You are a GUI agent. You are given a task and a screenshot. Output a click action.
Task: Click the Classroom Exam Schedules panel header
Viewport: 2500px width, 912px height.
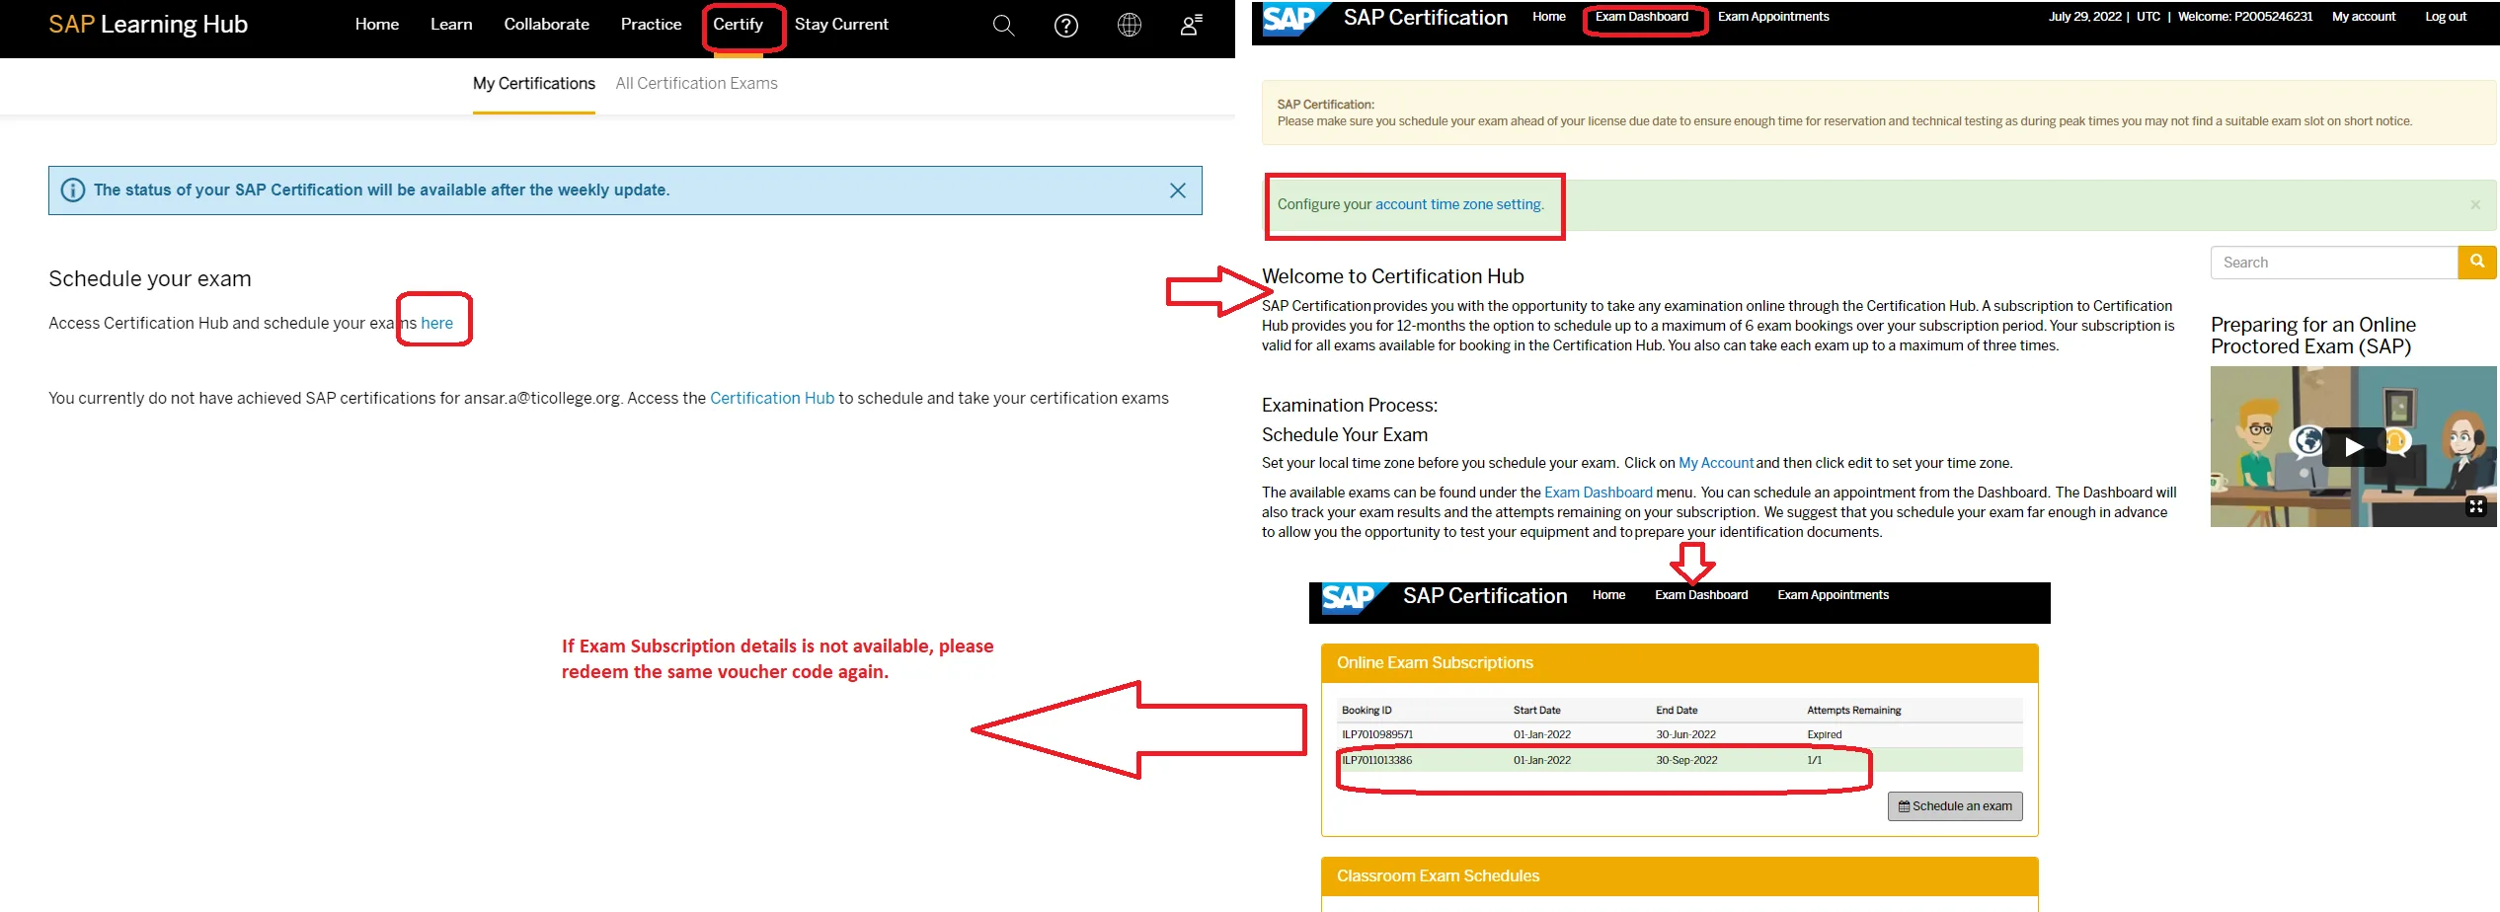tap(1680, 876)
